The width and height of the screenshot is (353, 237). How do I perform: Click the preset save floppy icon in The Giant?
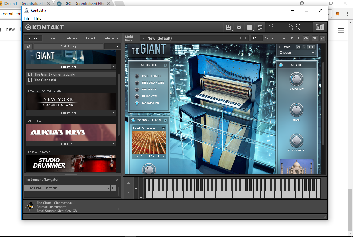298,46
